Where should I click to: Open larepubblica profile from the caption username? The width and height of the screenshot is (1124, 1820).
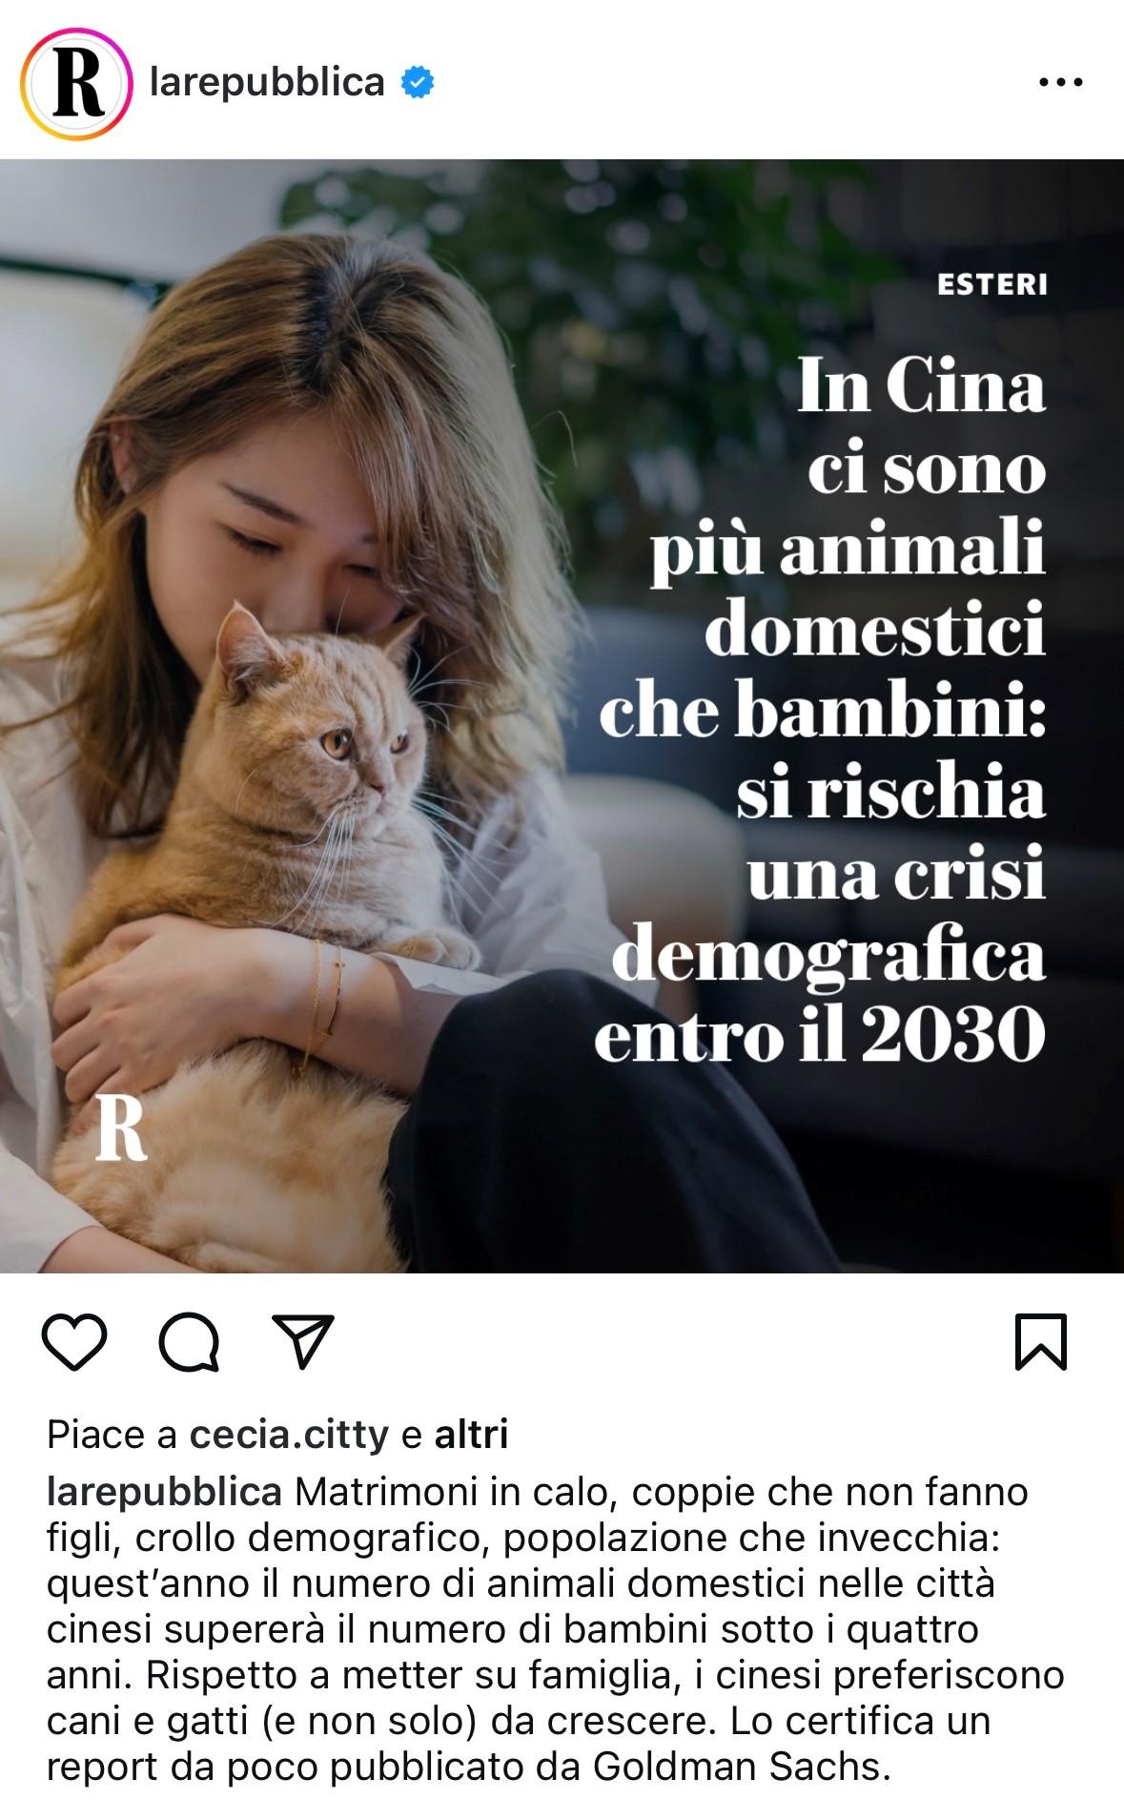[164, 1492]
